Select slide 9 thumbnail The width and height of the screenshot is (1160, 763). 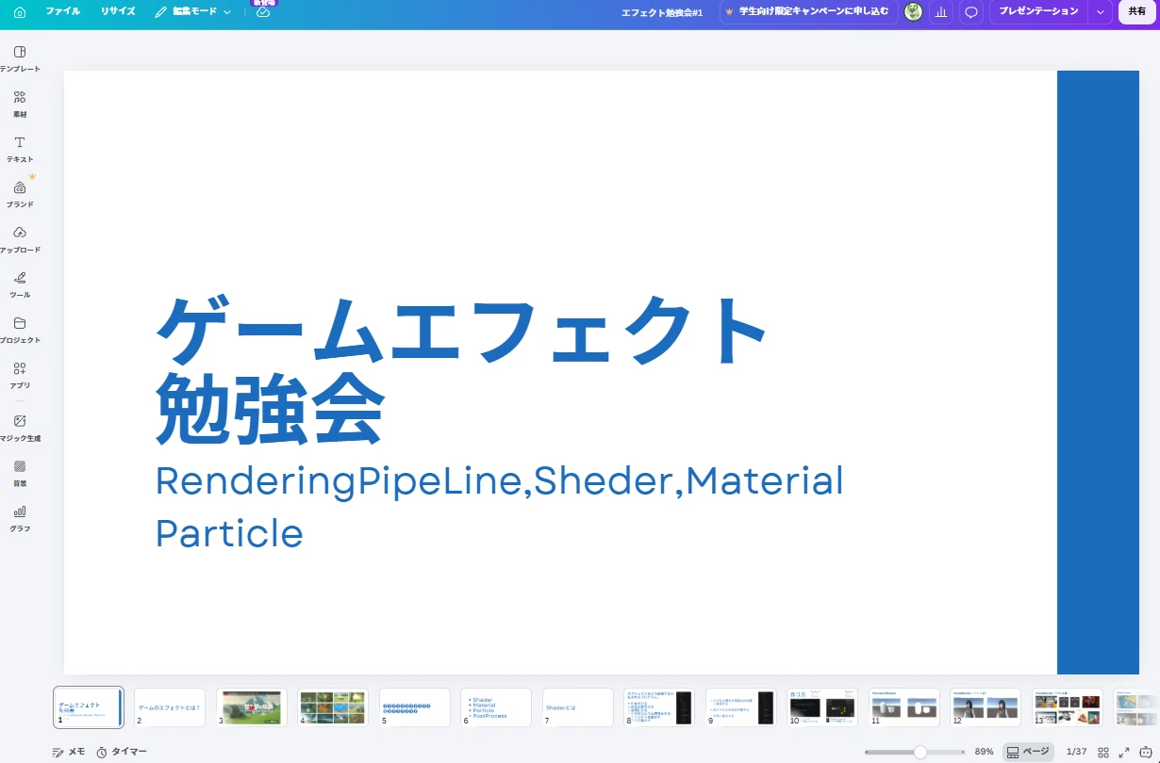(x=740, y=706)
